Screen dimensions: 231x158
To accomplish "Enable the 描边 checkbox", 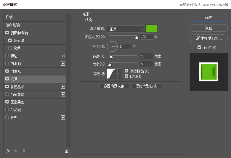I will [x=7, y=56].
